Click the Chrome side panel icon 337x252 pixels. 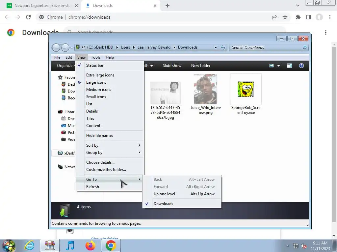click(x=309, y=17)
